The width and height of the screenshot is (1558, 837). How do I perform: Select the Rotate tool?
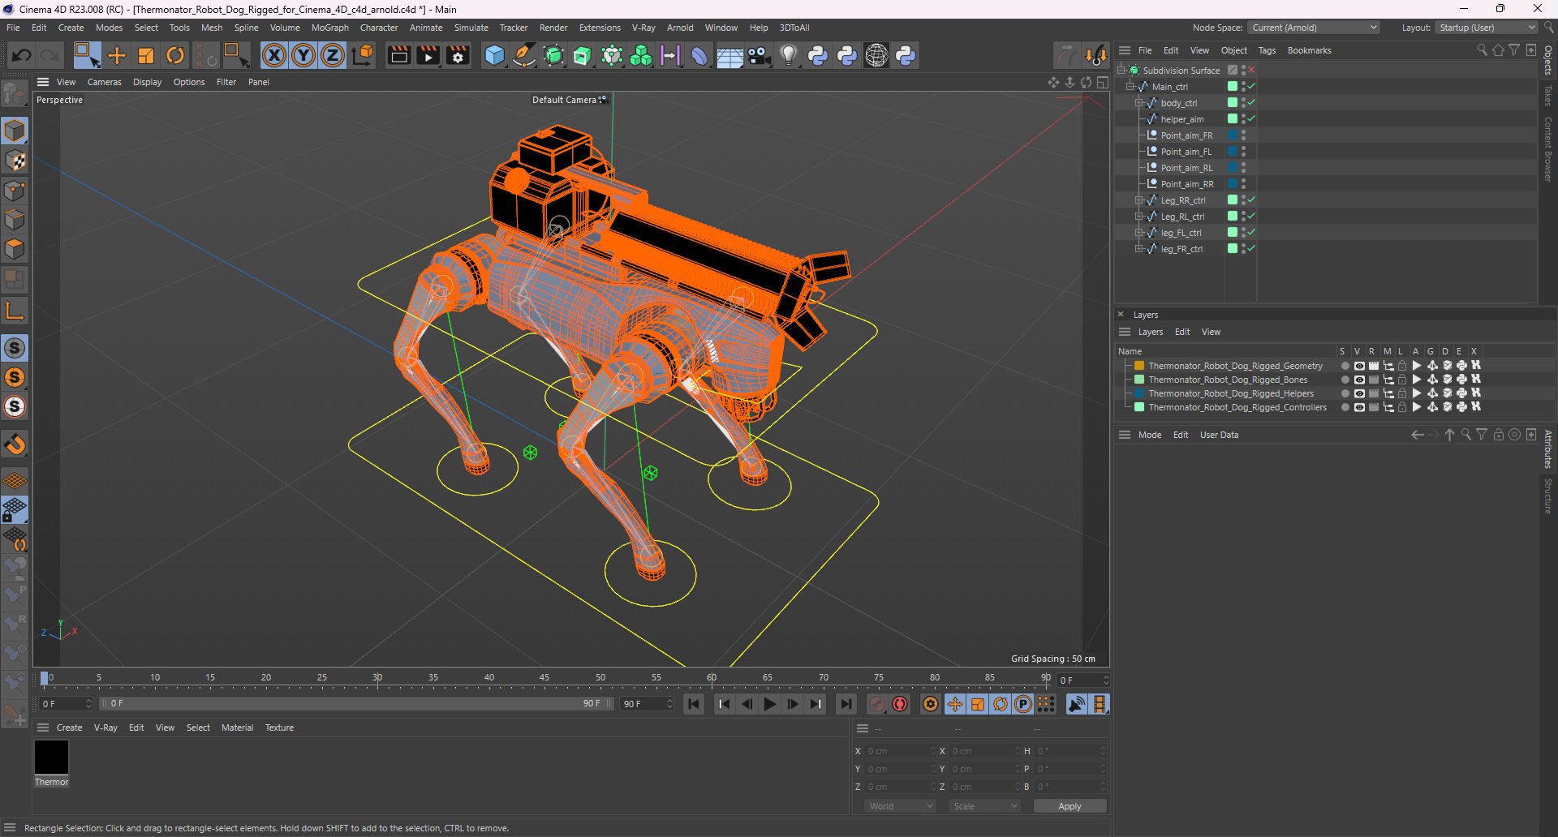coord(175,55)
